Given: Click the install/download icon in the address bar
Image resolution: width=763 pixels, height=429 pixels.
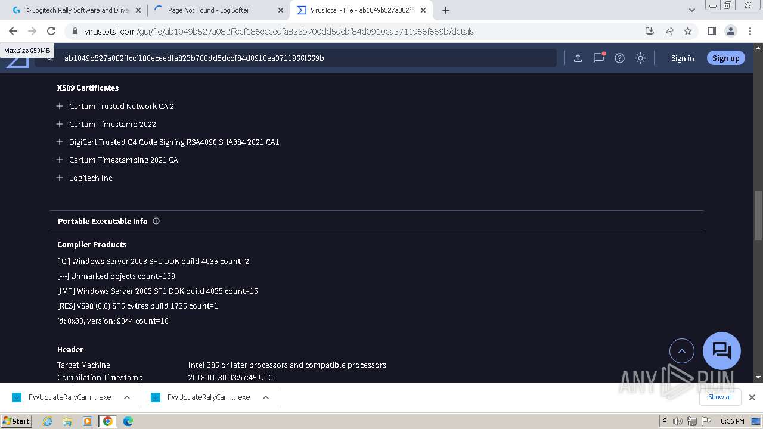Looking at the screenshot, I should tap(650, 32).
